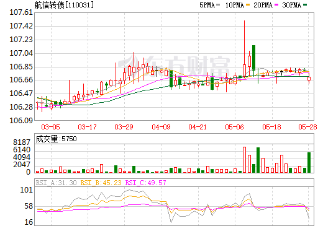Click the green 30PMA legend color marker
323x226 pixels.
pos(305,4)
